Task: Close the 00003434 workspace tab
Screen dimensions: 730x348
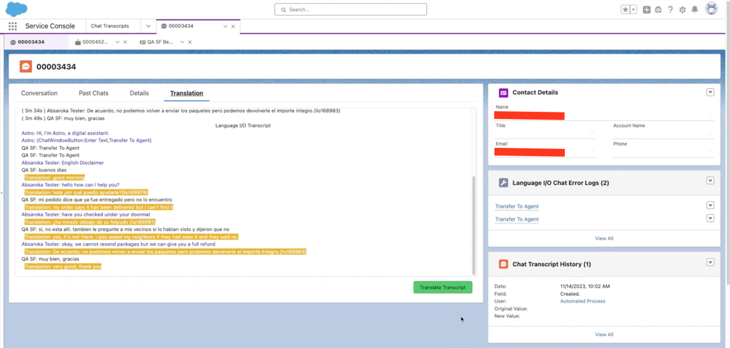Action: point(233,27)
